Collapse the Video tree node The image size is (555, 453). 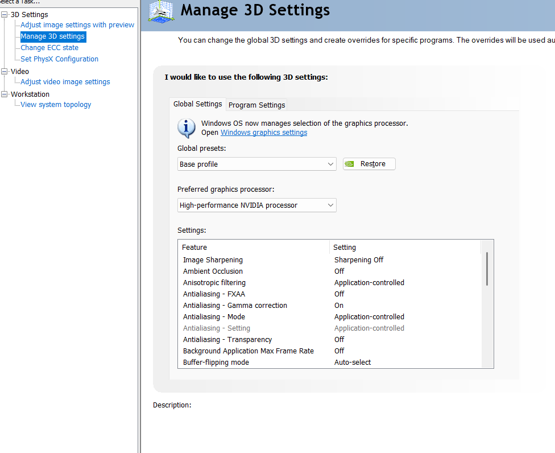pos(5,72)
